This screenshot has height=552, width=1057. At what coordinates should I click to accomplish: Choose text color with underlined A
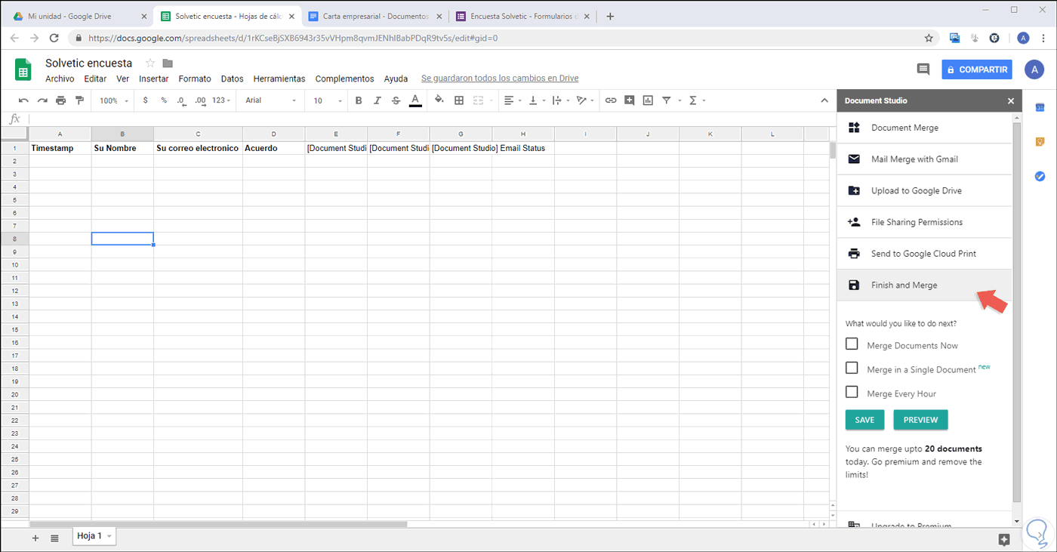point(414,100)
